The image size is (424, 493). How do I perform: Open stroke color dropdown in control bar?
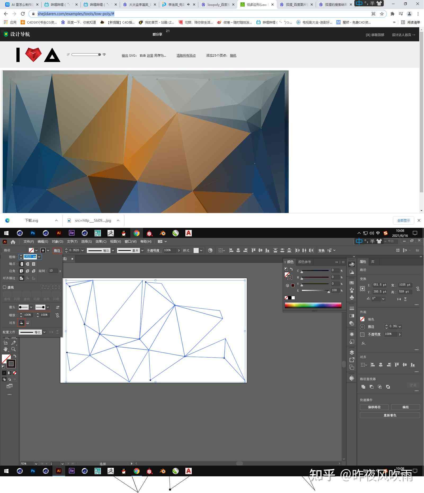coord(48,250)
